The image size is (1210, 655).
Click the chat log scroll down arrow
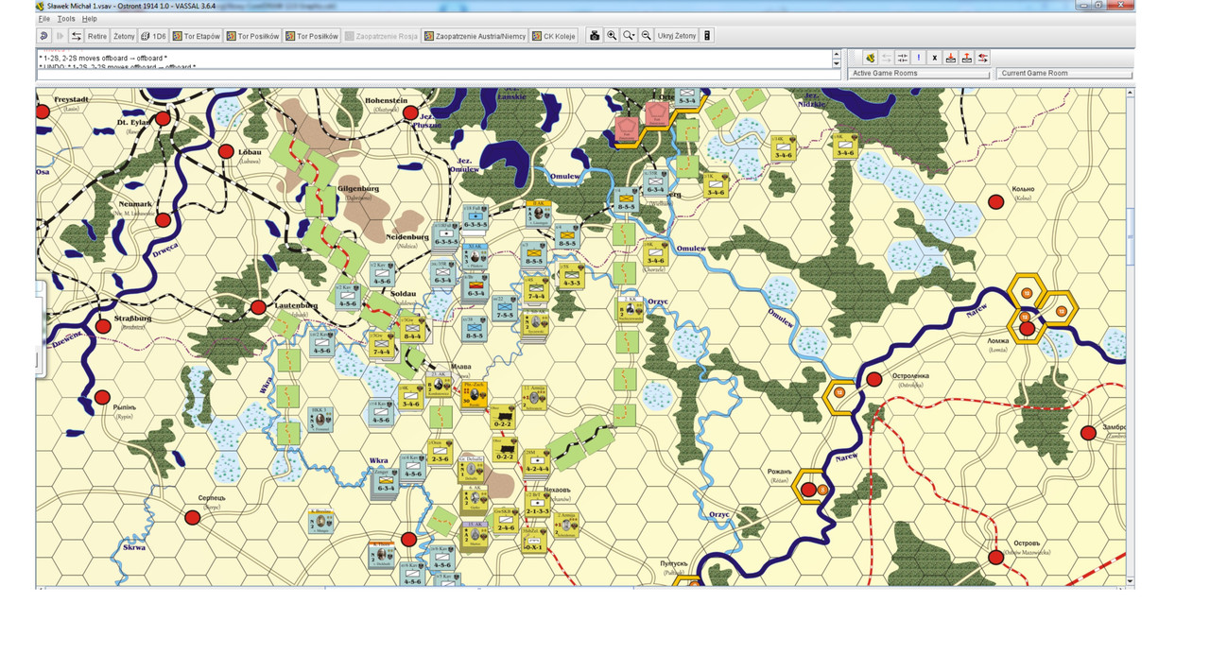[x=837, y=65]
